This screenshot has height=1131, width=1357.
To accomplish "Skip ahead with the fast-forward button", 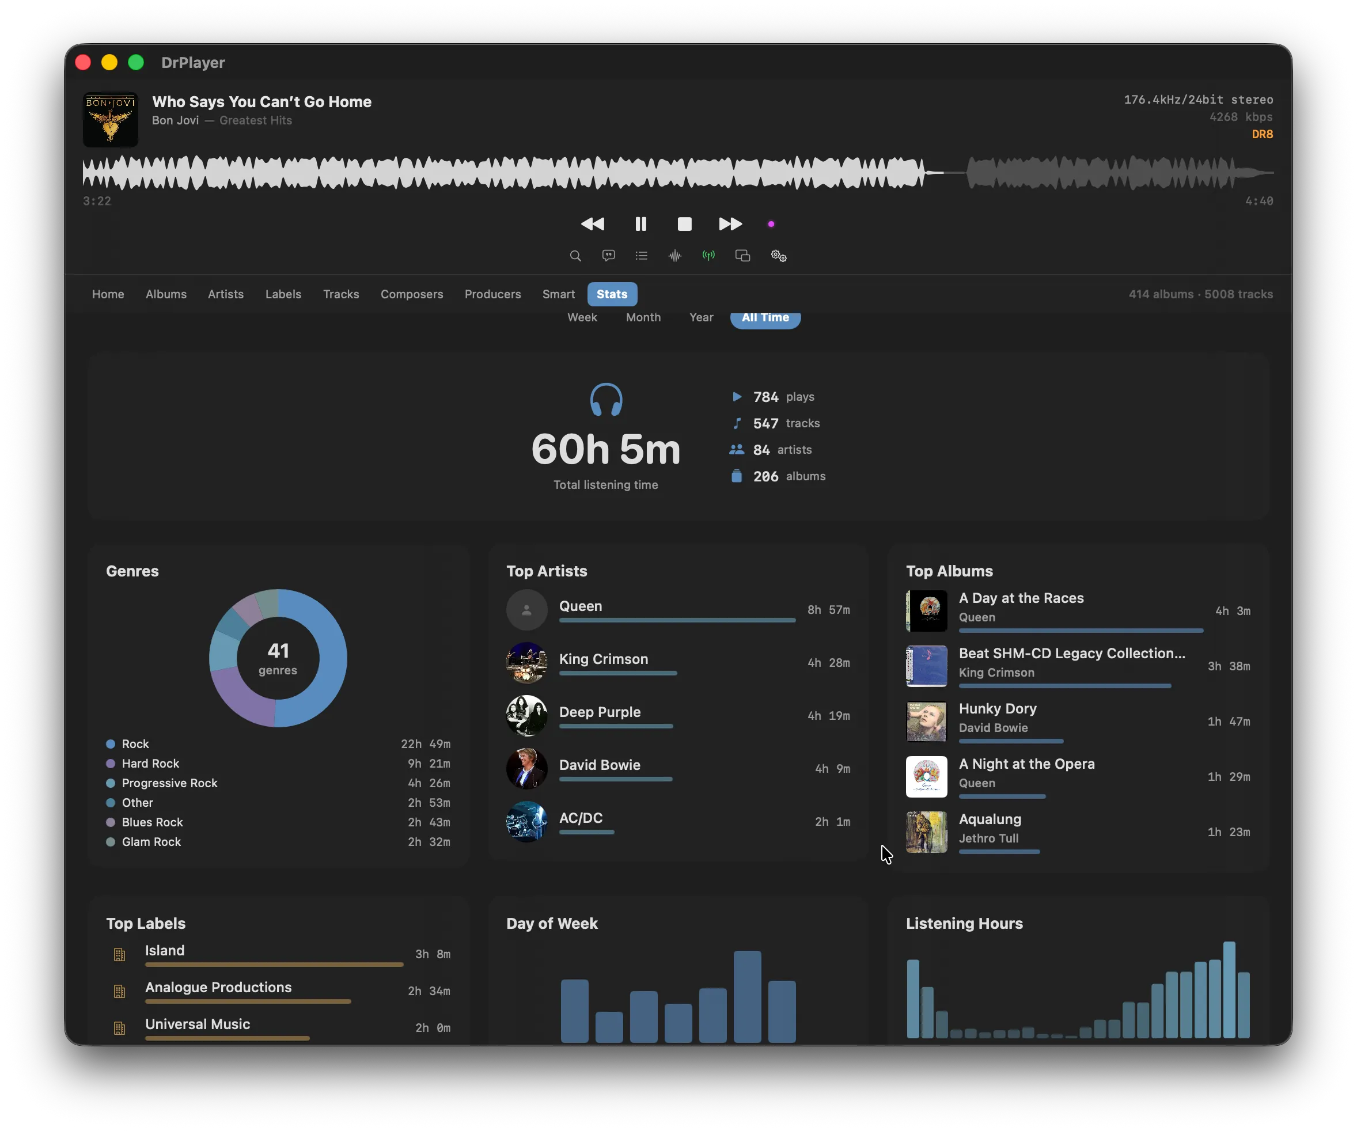I will point(730,224).
